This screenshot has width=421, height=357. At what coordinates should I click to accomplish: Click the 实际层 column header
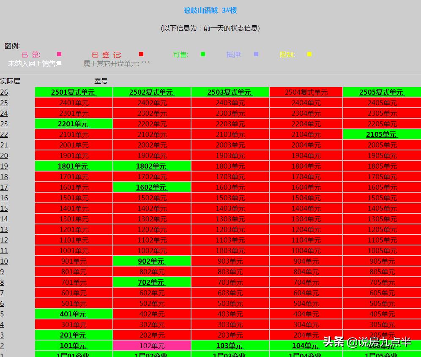10,81
